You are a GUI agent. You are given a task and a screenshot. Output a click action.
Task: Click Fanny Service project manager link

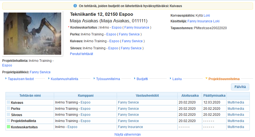(40, 72)
